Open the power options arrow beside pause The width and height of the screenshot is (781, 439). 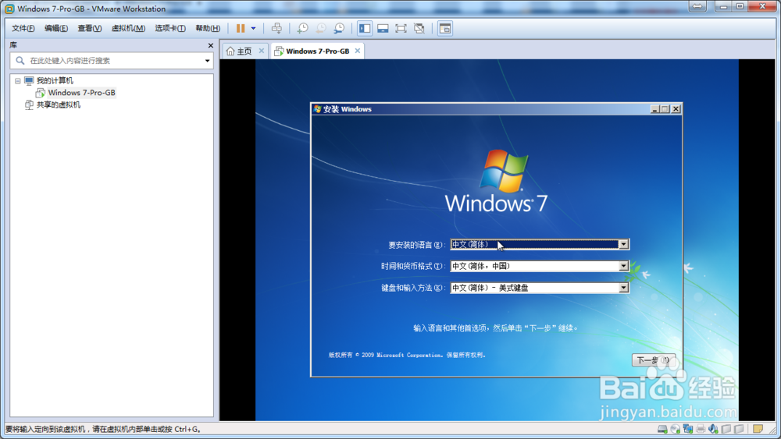click(x=254, y=28)
